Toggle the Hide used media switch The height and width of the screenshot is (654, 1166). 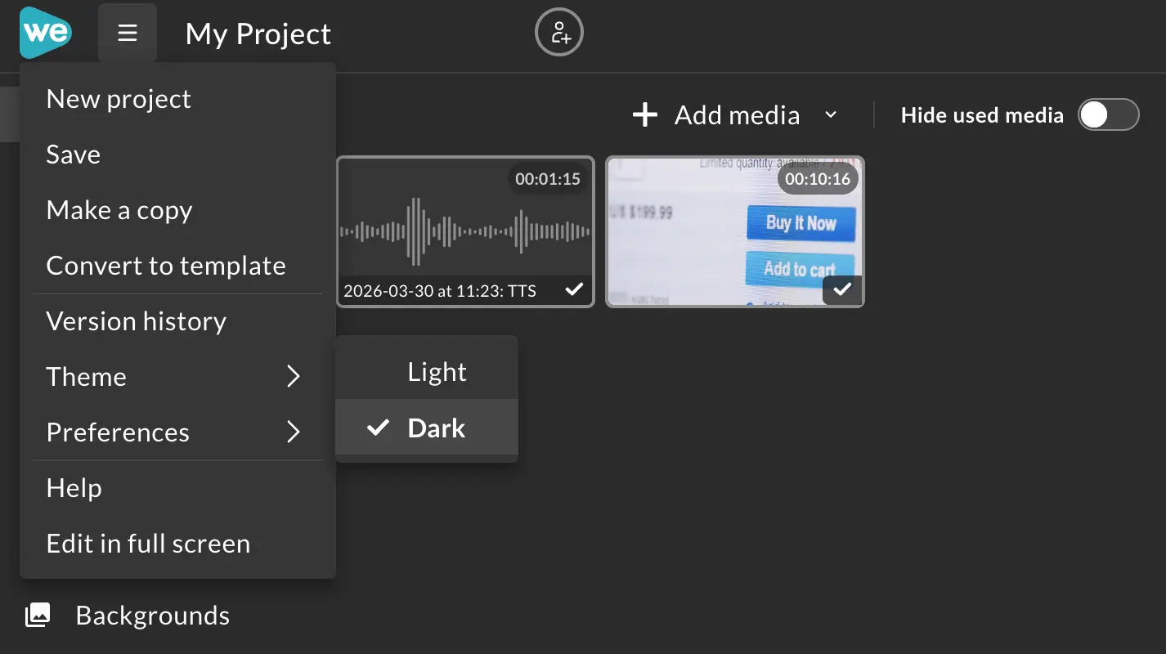click(x=1109, y=115)
